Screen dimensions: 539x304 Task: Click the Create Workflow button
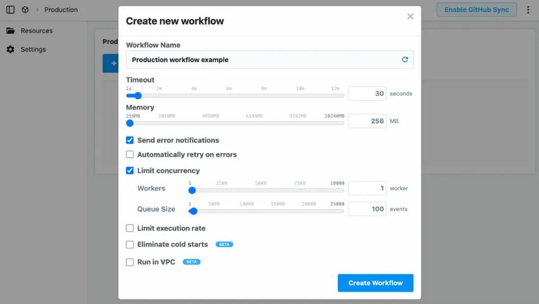[x=375, y=283]
